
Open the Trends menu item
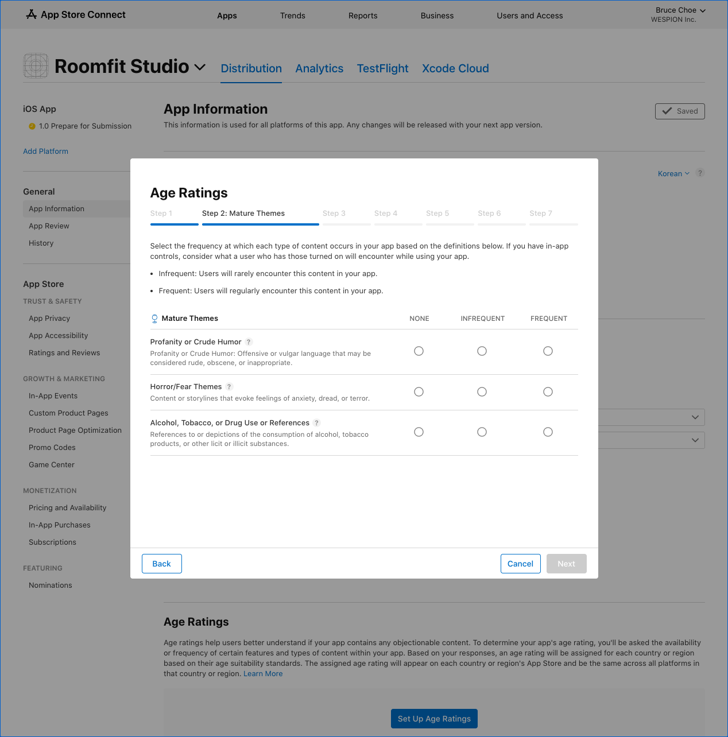(x=292, y=15)
